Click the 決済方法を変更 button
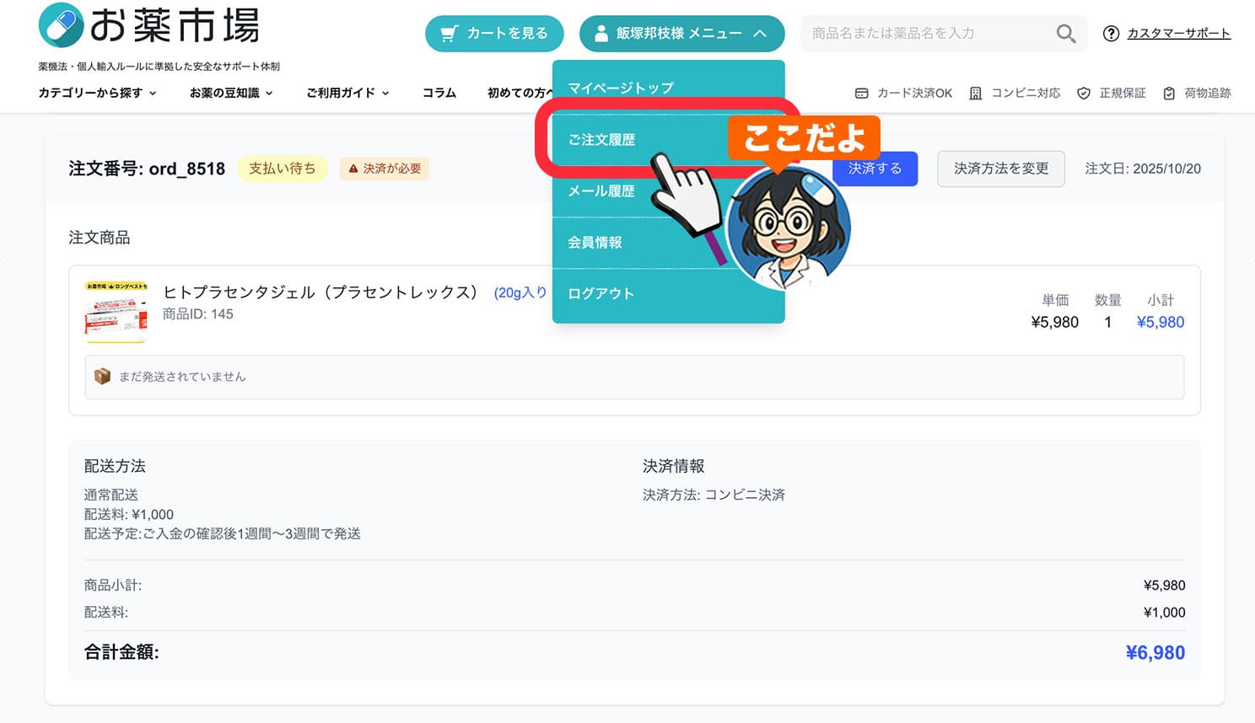This screenshot has width=1255, height=723. pyautogui.click(x=1000, y=169)
